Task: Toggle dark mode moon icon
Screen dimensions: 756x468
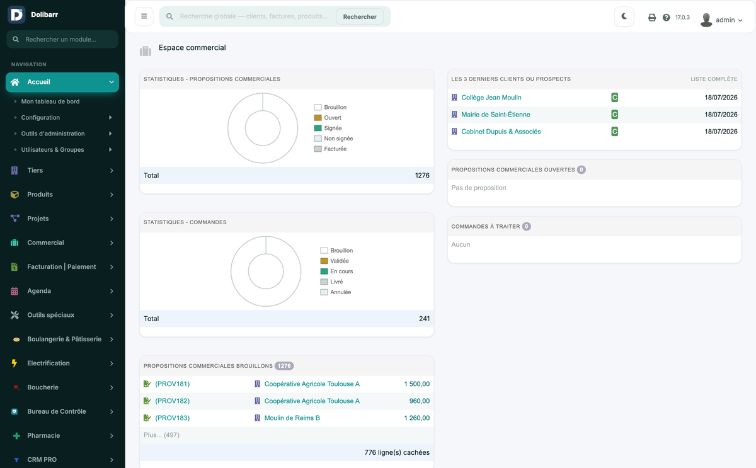Action: [624, 16]
